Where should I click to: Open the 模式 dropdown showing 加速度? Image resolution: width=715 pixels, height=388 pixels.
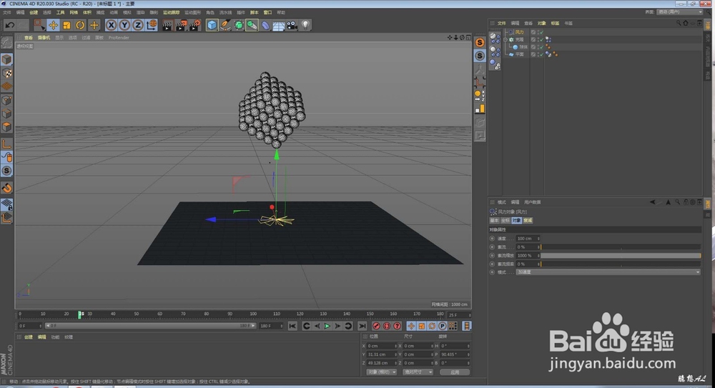(x=608, y=272)
